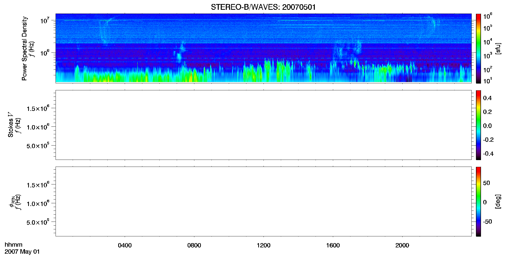Click the 0800 time tick label

tap(194, 245)
